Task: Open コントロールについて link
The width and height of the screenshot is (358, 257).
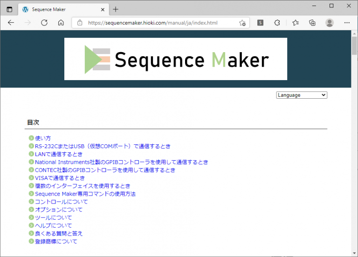Action: tap(62, 202)
